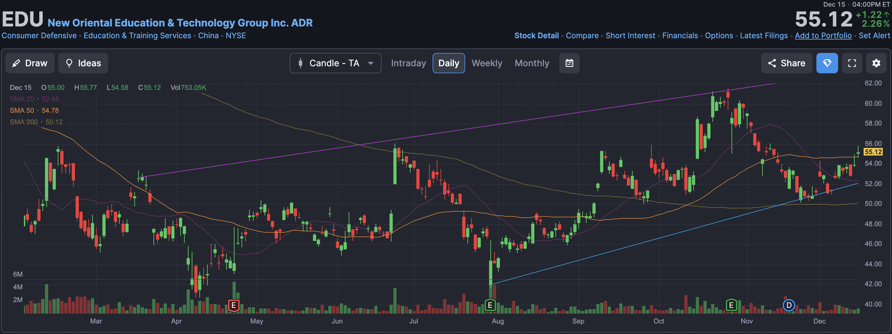The width and height of the screenshot is (892, 334).
Task: Toggle fullscreen chart view
Action: pos(852,63)
